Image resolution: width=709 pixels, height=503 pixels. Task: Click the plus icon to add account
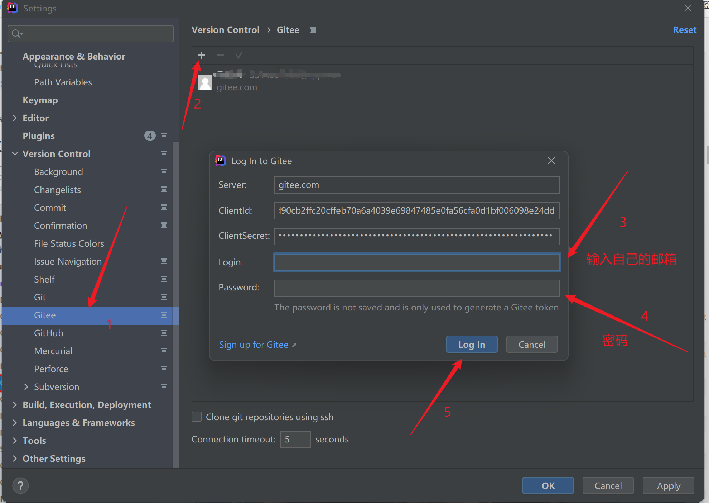[x=202, y=55]
